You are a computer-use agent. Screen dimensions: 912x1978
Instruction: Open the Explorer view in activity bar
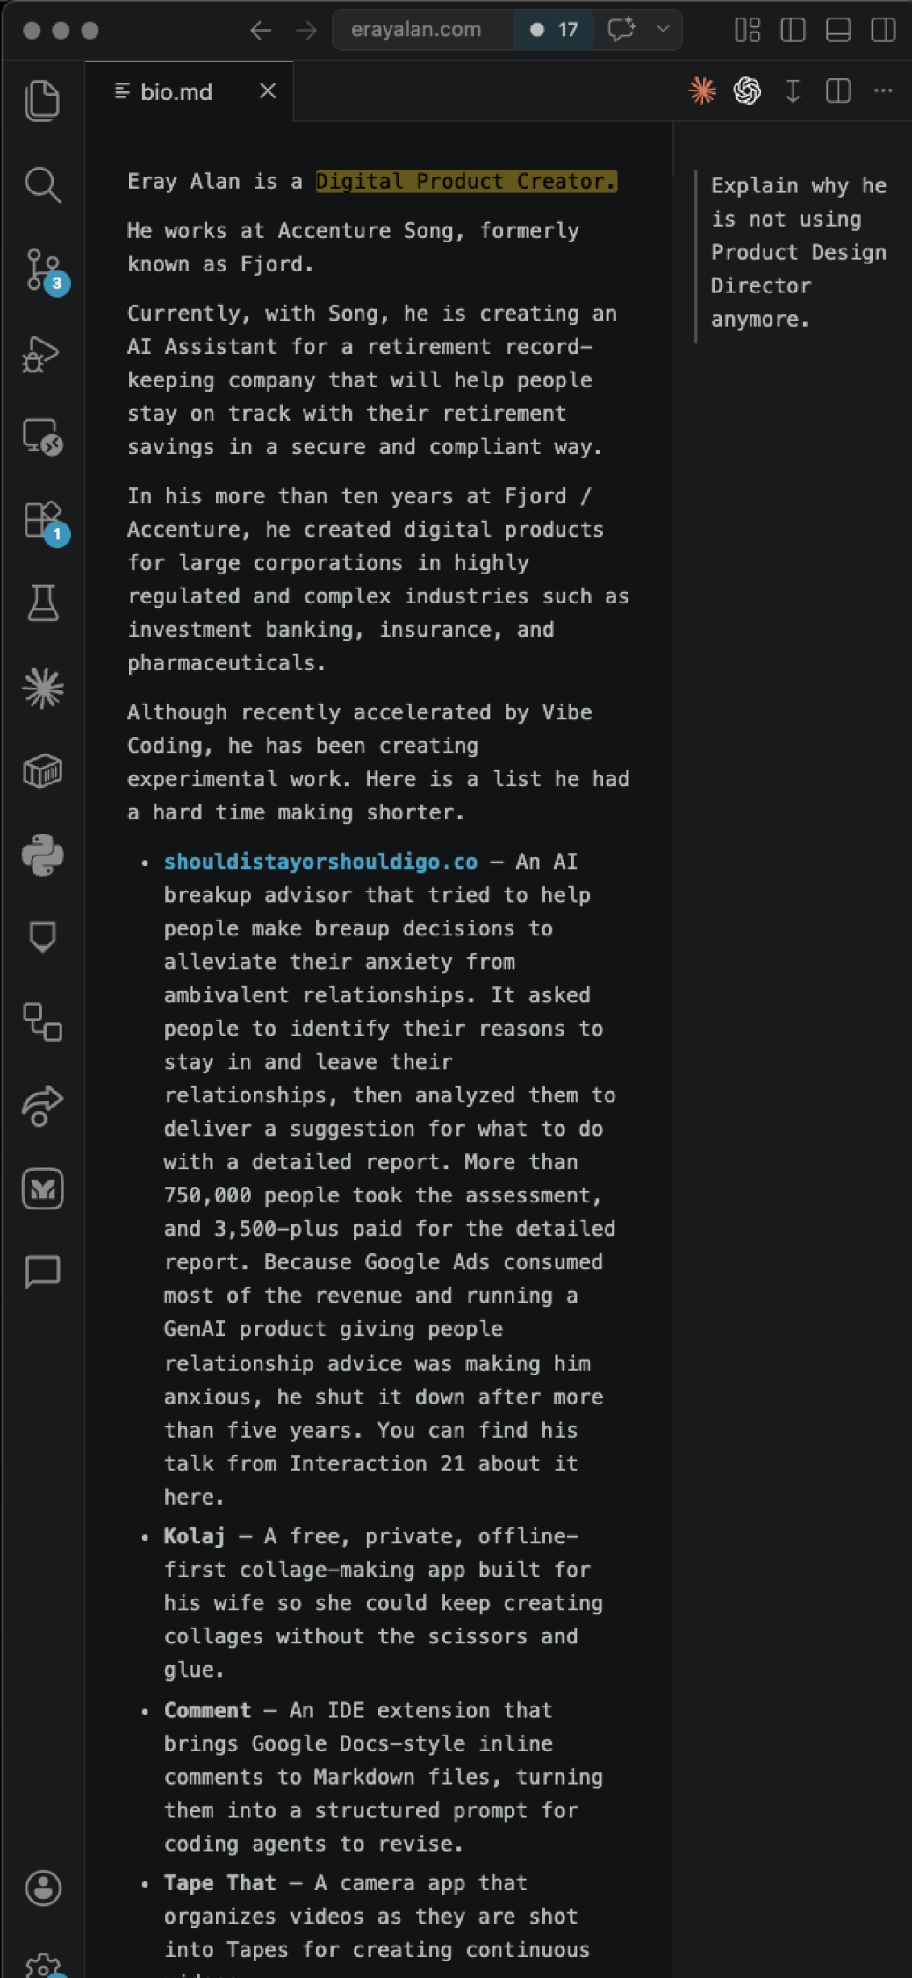click(x=42, y=100)
